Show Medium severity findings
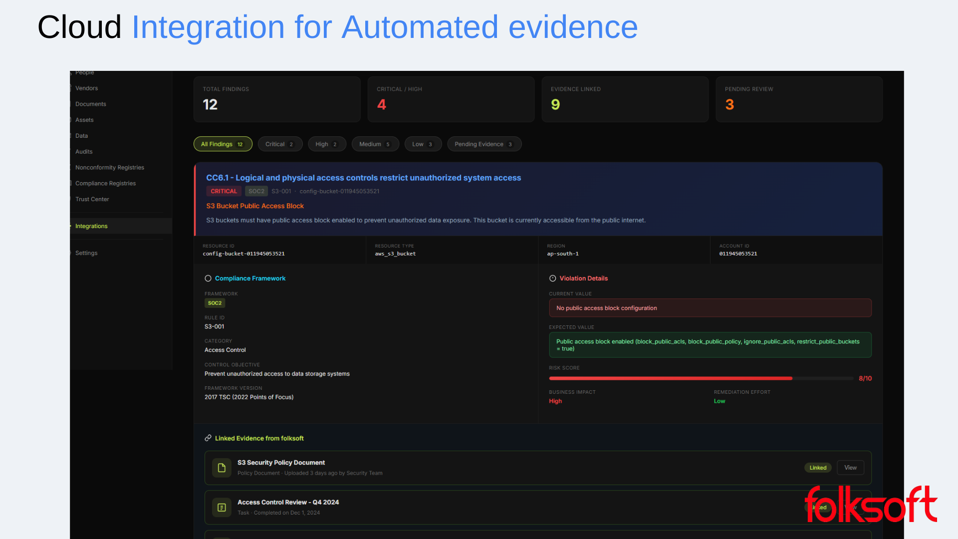The height and width of the screenshot is (539, 958). click(x=375, y=144)
